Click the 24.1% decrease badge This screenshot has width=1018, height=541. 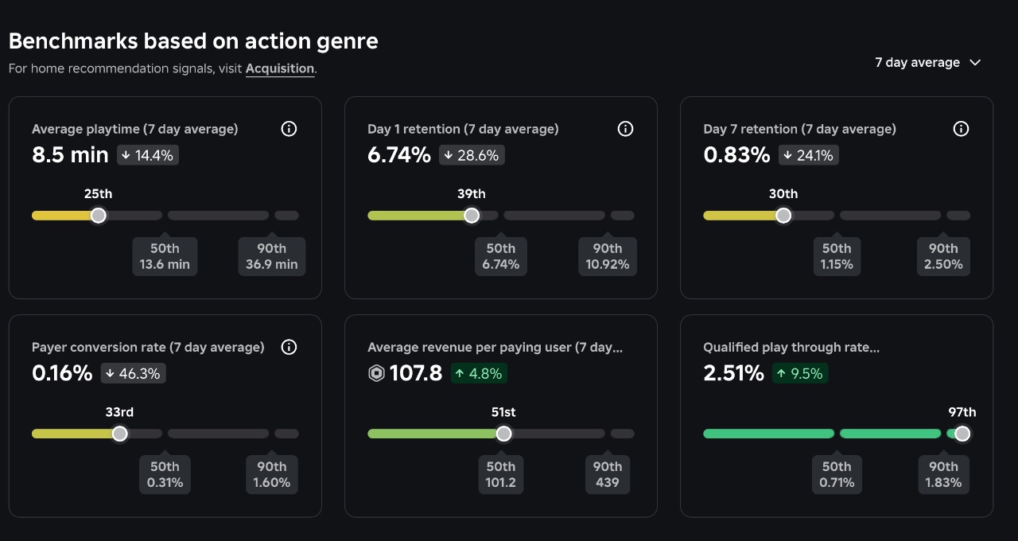pos(809,155)
